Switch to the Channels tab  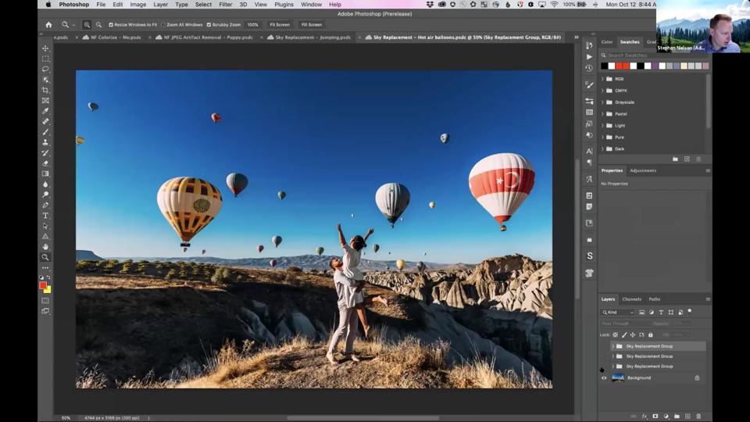tap(631, 299)
